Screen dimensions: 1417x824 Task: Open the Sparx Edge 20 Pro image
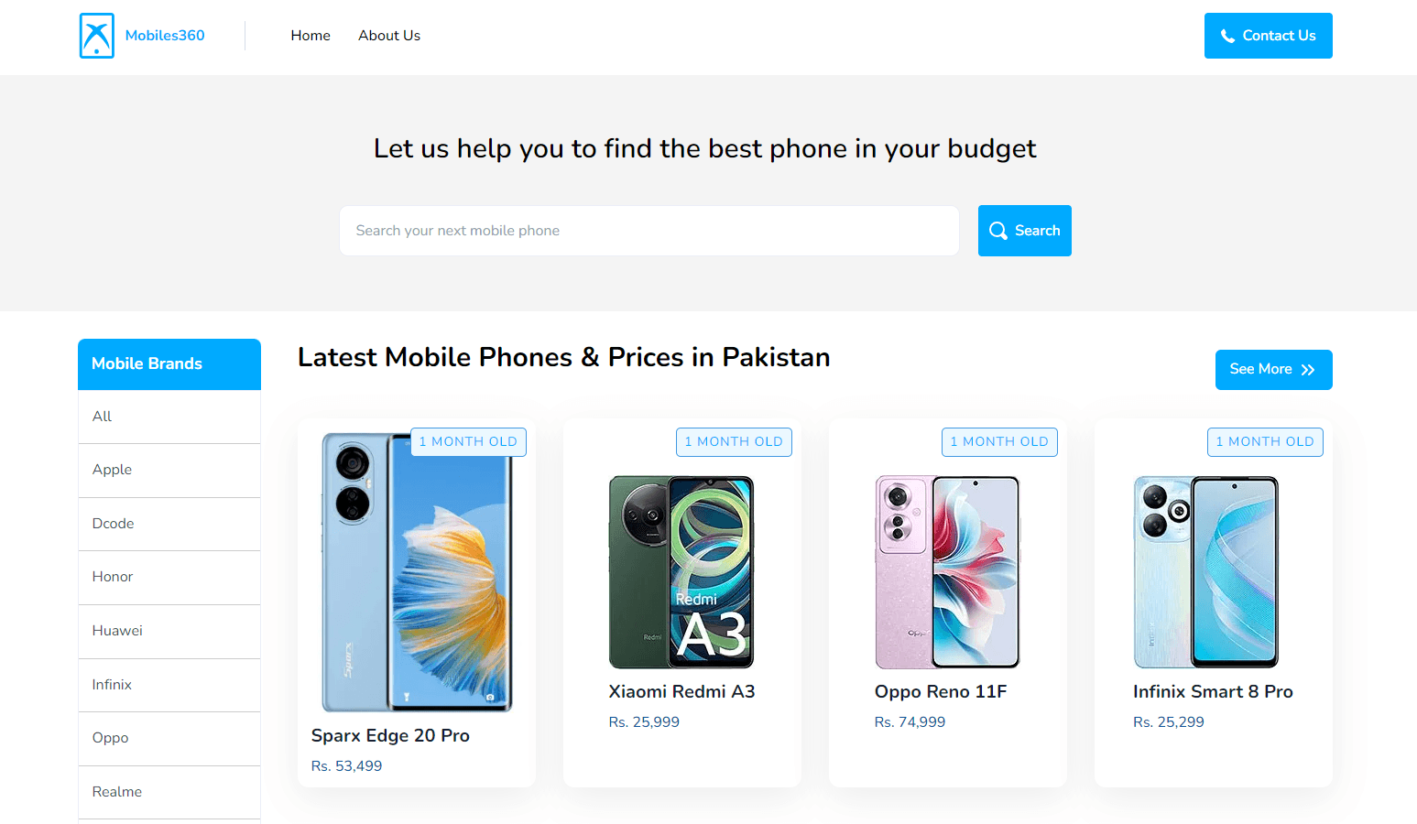click(x=417, y=572)
